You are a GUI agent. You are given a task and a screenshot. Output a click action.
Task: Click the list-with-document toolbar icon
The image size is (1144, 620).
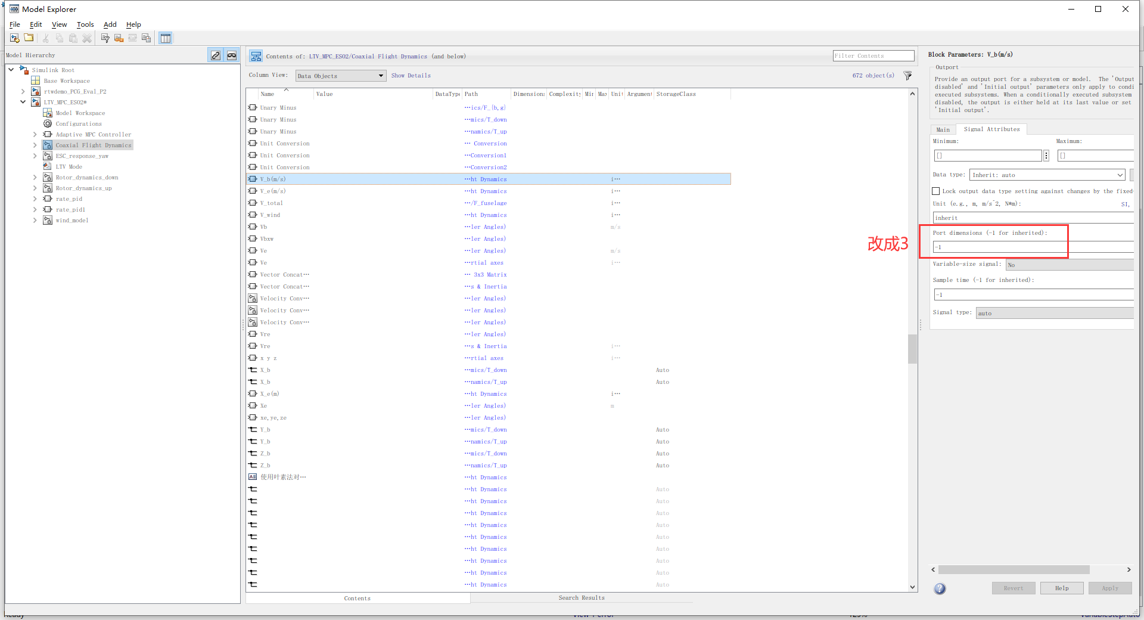(x=146, y=38)
